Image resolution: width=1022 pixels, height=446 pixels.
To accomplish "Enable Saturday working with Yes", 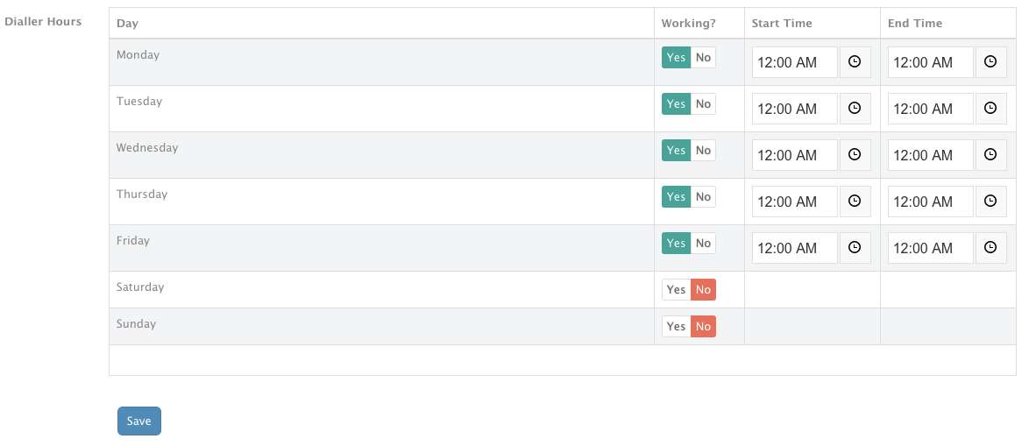I will point(677,289).
